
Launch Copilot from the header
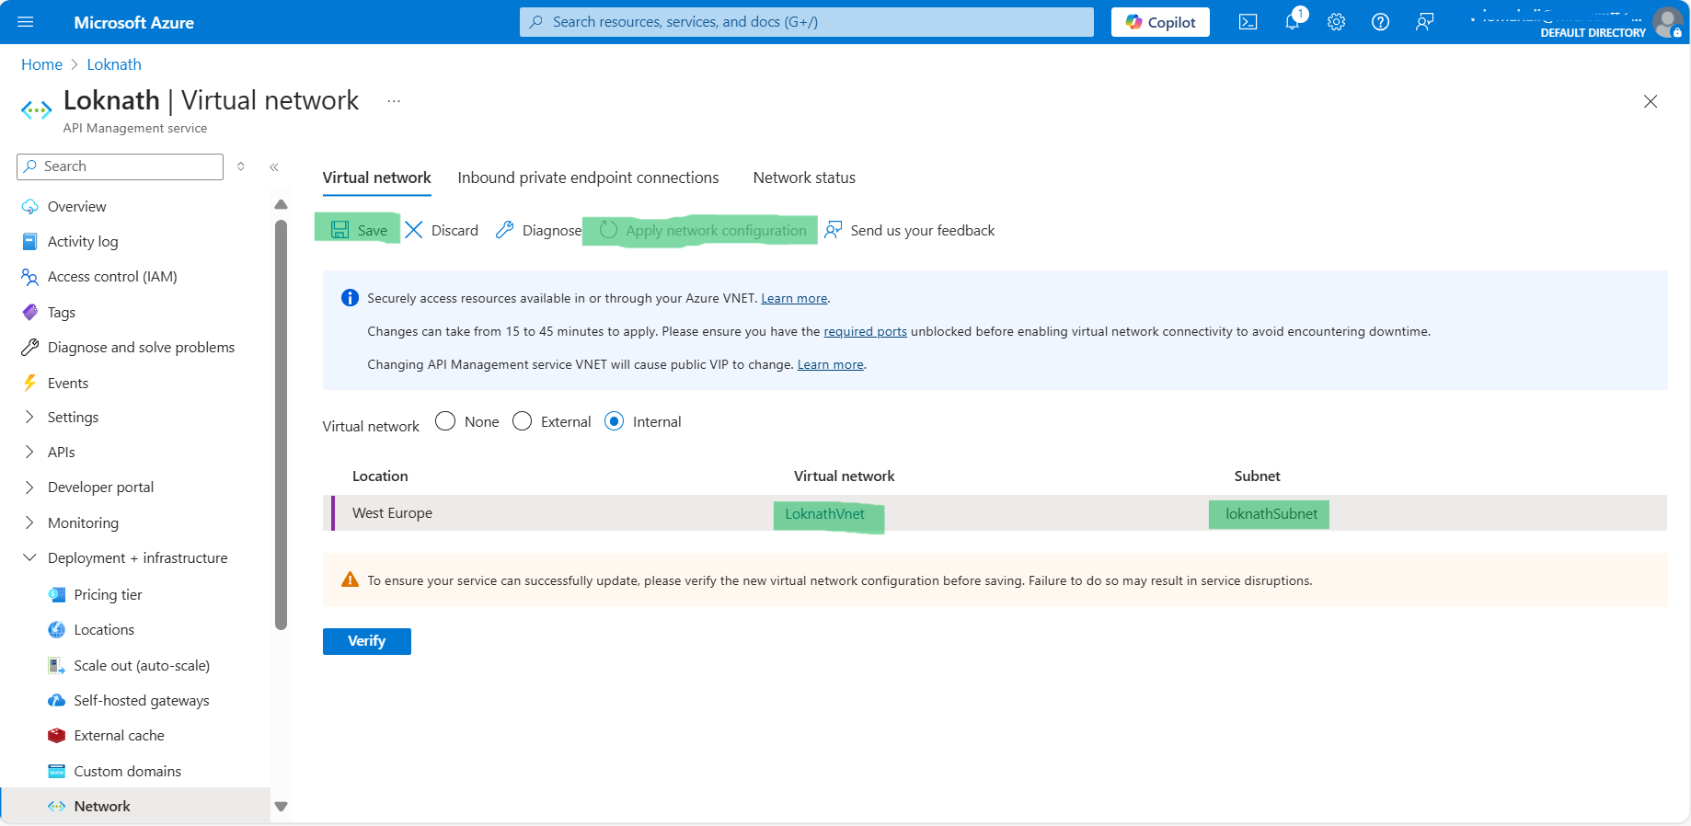[1160, 22]
